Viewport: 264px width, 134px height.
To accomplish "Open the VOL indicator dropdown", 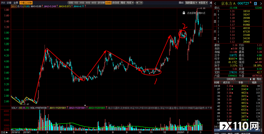I will click(14, 108).
